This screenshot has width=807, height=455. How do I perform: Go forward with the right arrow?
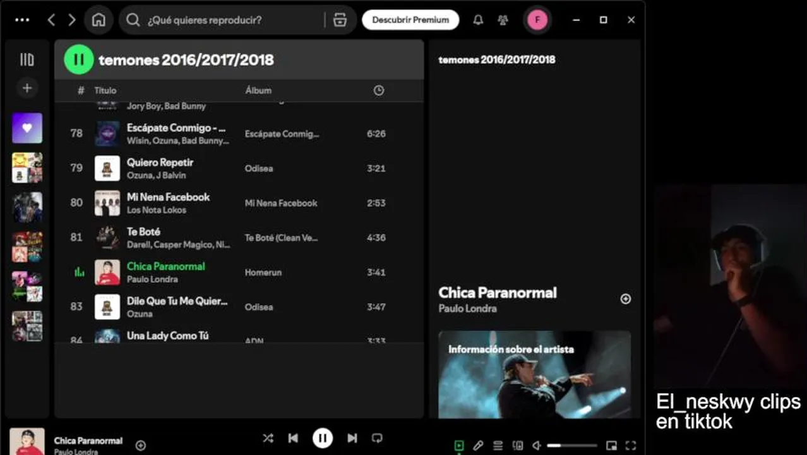(x=72, y=20)
